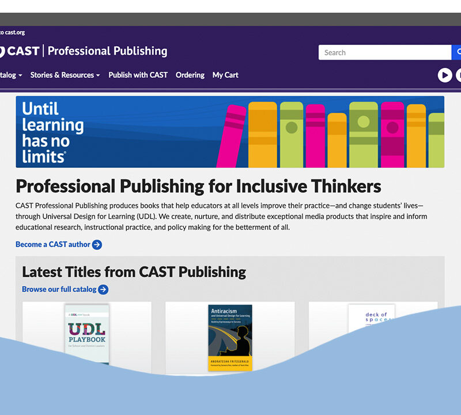This screenshot has height=415, width=461.
Task: Follow the Become a CAST author link
Action: click(x=53, y=244)
